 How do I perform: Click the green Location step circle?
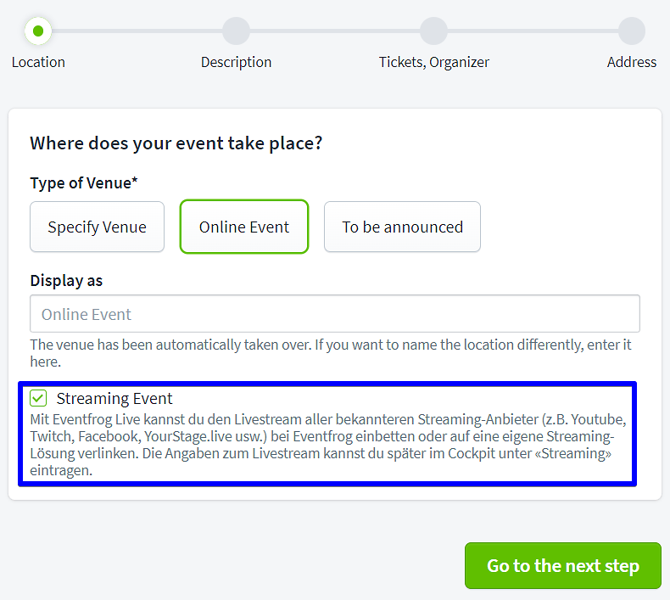coord(38,31)
